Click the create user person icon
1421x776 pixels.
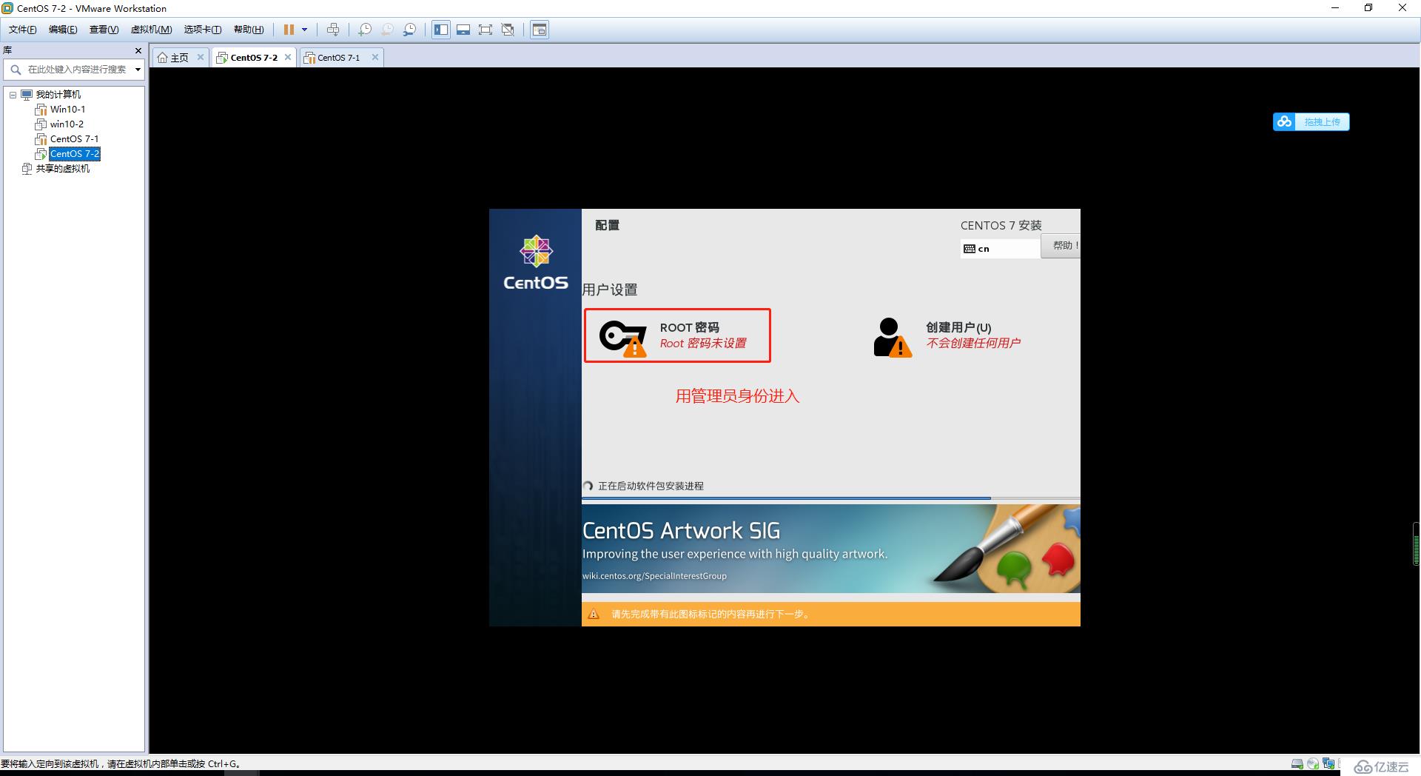click(892, 338)
